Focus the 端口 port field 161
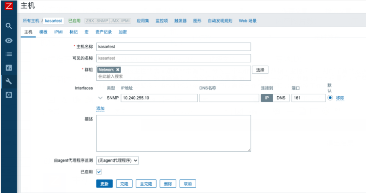The image size is (366, 193). click(x=308, y=98)
